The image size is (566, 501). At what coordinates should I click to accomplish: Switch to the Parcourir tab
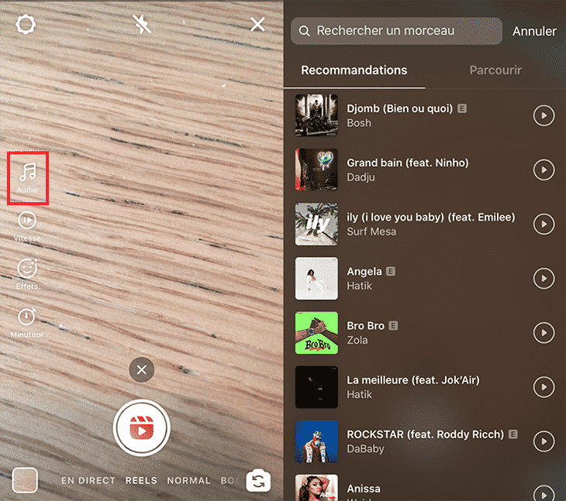[x=495, y=70]
